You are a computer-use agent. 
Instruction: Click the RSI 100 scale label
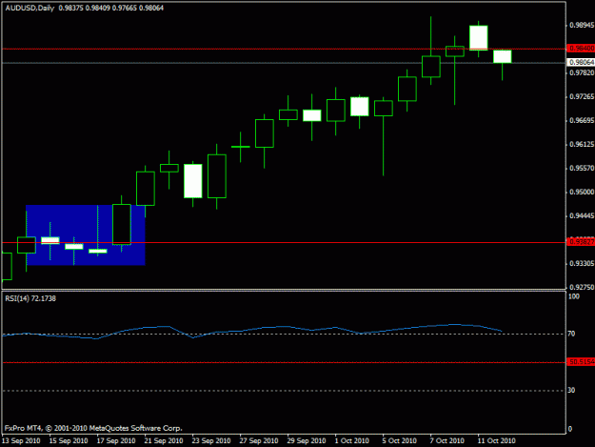coord(574,296)
